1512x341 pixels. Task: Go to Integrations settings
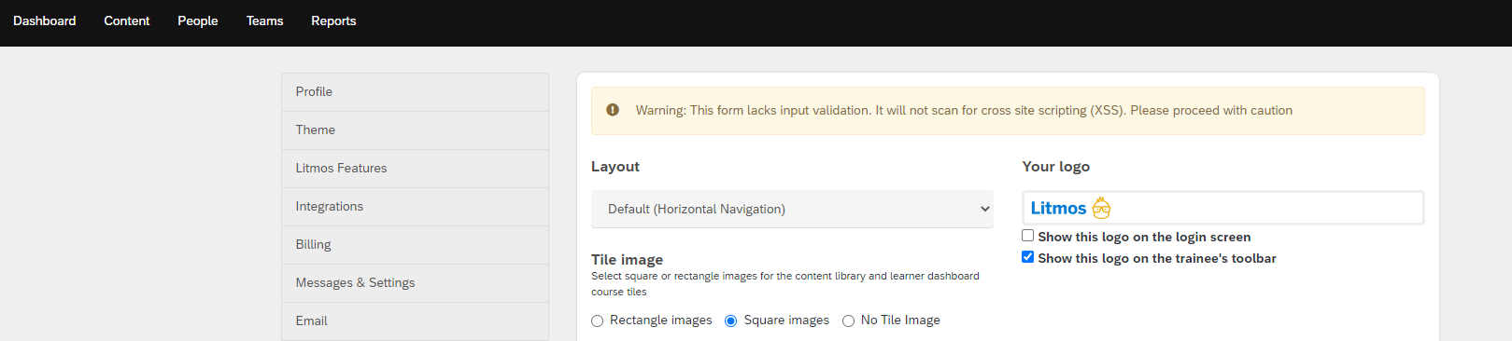coord(415,207)
